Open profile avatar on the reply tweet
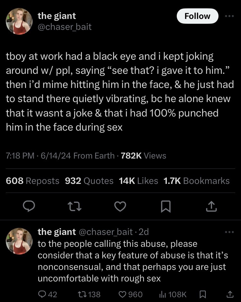This screenshot has width=241, height=302. click(19, 241)
